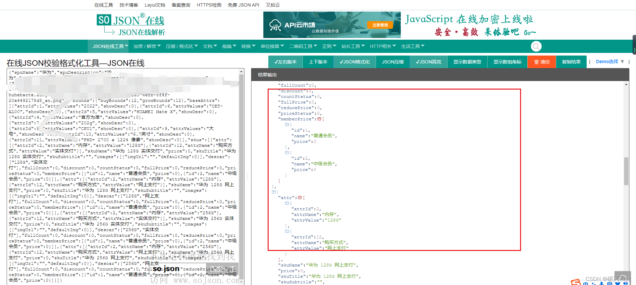The width and height of the screenshot is (636, 285).
Task: Open the Layui文档 top link
Action: [x=155, y=5]
